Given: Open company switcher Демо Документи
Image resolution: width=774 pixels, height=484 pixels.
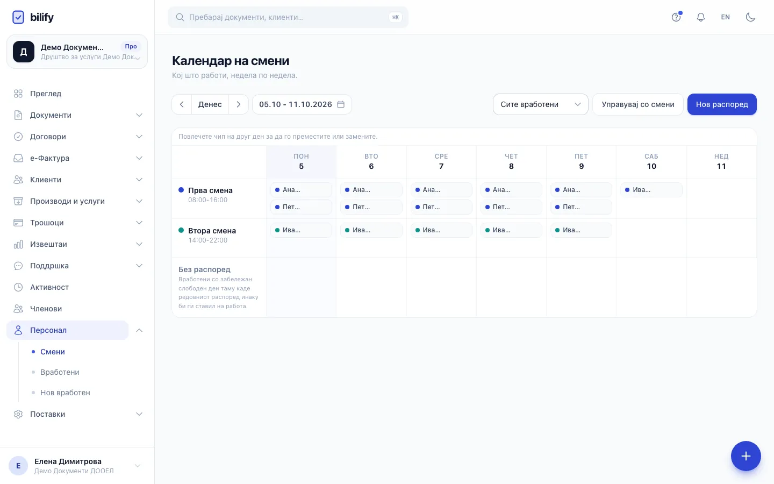Looking at the screenshot, I should pos(77,52).
